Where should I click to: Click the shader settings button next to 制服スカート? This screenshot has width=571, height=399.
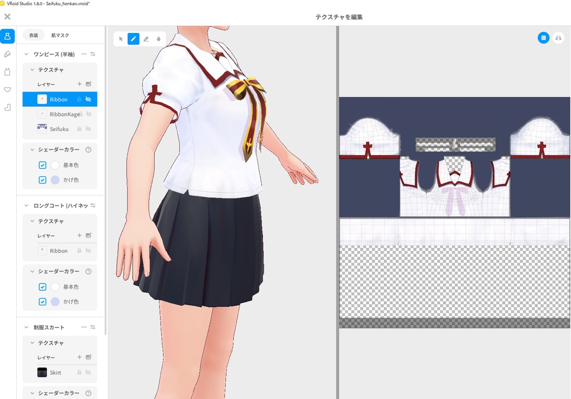[93, 328]
